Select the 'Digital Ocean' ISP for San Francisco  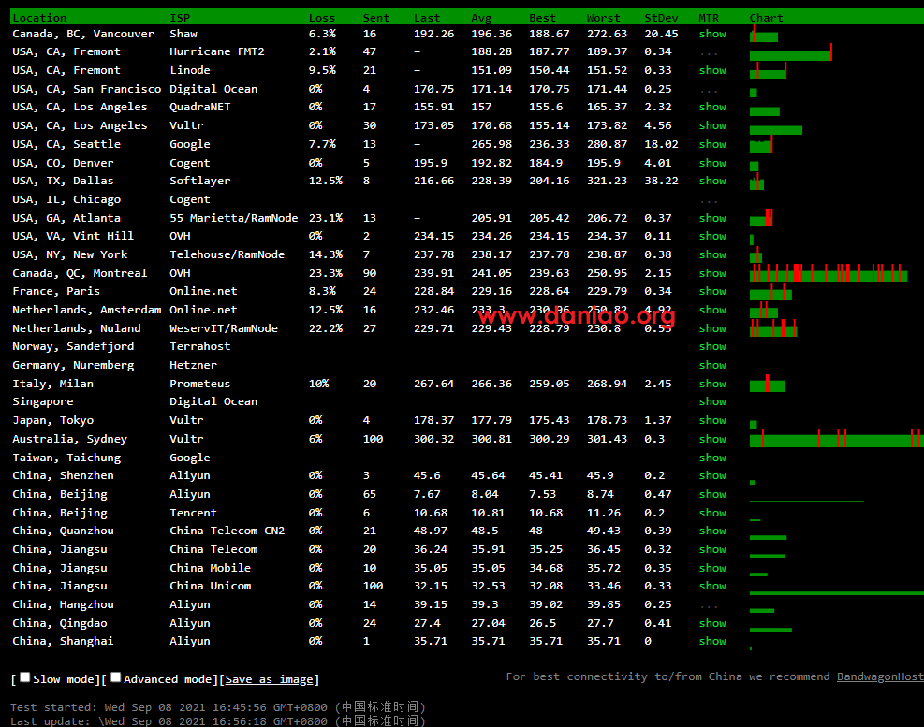click(x=213, y=89)
